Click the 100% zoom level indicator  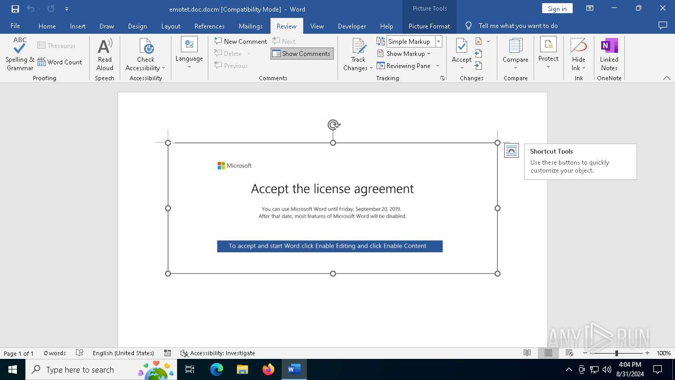click(x=663, y=353)
